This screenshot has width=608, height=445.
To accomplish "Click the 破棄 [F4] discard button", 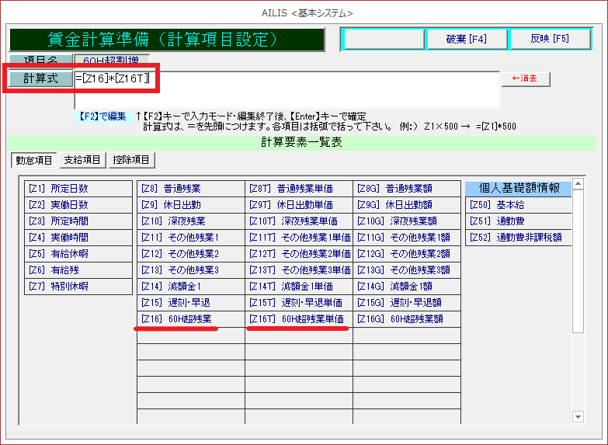I will [466, 39].
